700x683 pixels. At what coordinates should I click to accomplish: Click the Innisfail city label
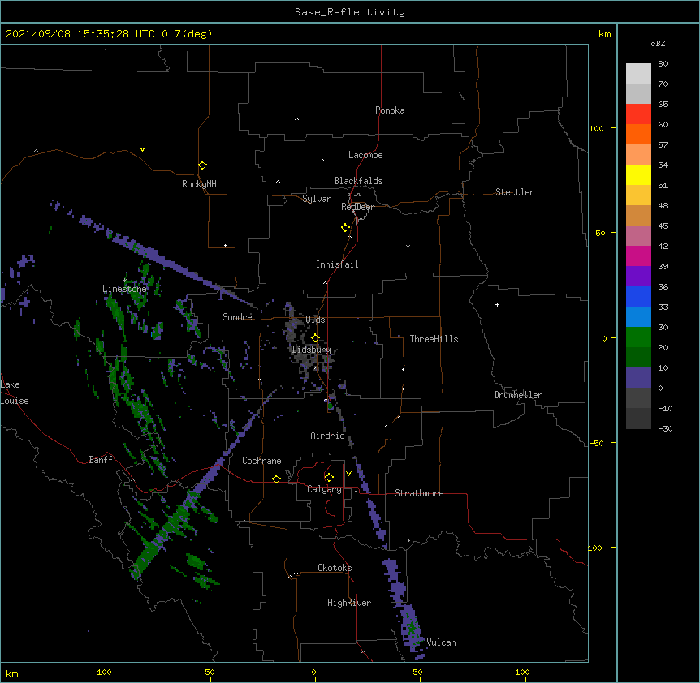point(337,264)
